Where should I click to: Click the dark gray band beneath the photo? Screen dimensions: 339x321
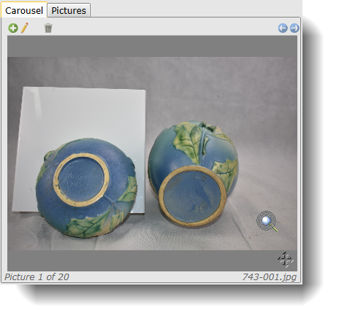click(152, 260)
